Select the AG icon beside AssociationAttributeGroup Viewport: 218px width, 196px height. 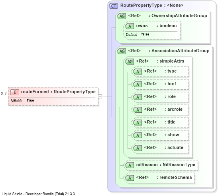pos(122,51)
